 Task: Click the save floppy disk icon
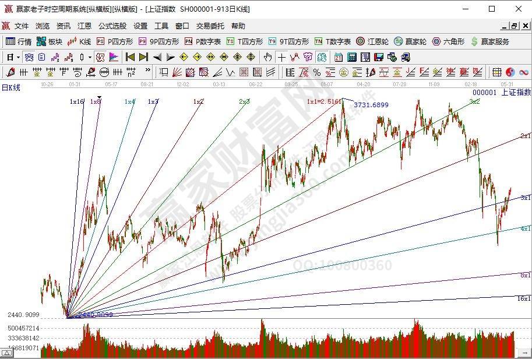(379, 57)
